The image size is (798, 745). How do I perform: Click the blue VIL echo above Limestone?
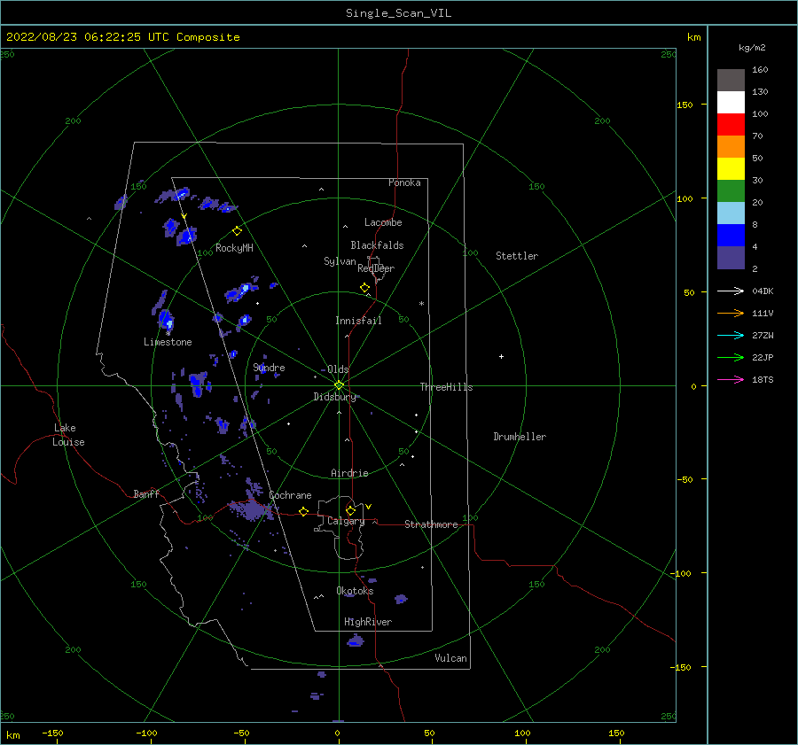(x=167, y=320)
